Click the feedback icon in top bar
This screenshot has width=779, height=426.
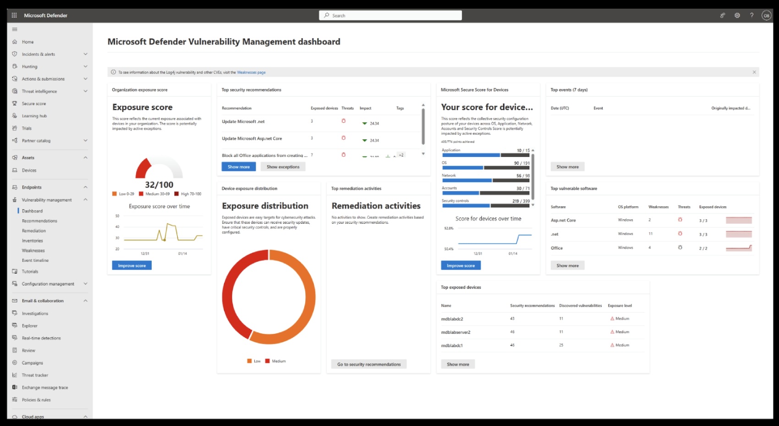click(x=722, y=15)
